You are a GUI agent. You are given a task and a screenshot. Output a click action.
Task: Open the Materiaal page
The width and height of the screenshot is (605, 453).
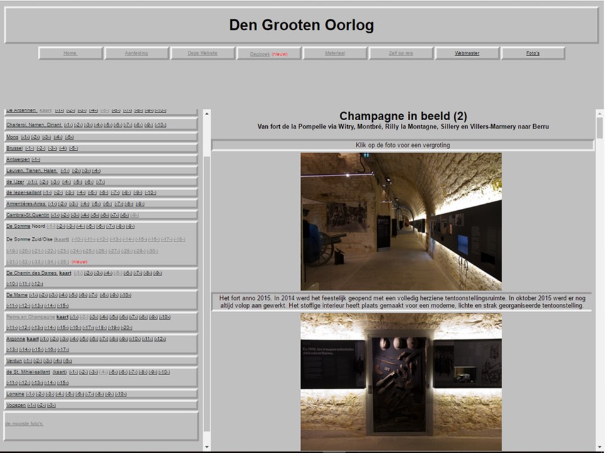(335, 53)
